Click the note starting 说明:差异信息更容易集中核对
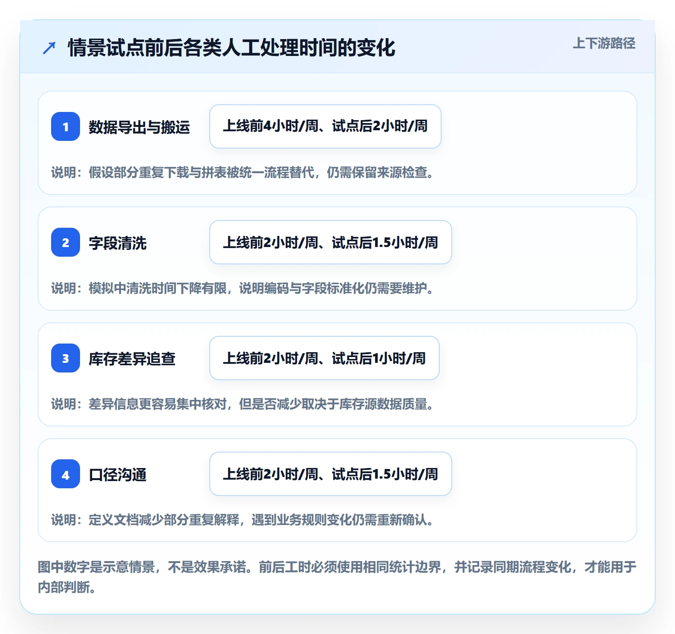 tap(243, 404)
